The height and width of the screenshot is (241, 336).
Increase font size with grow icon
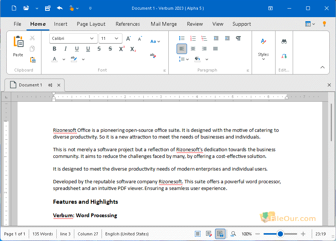[x=128, y=38]
